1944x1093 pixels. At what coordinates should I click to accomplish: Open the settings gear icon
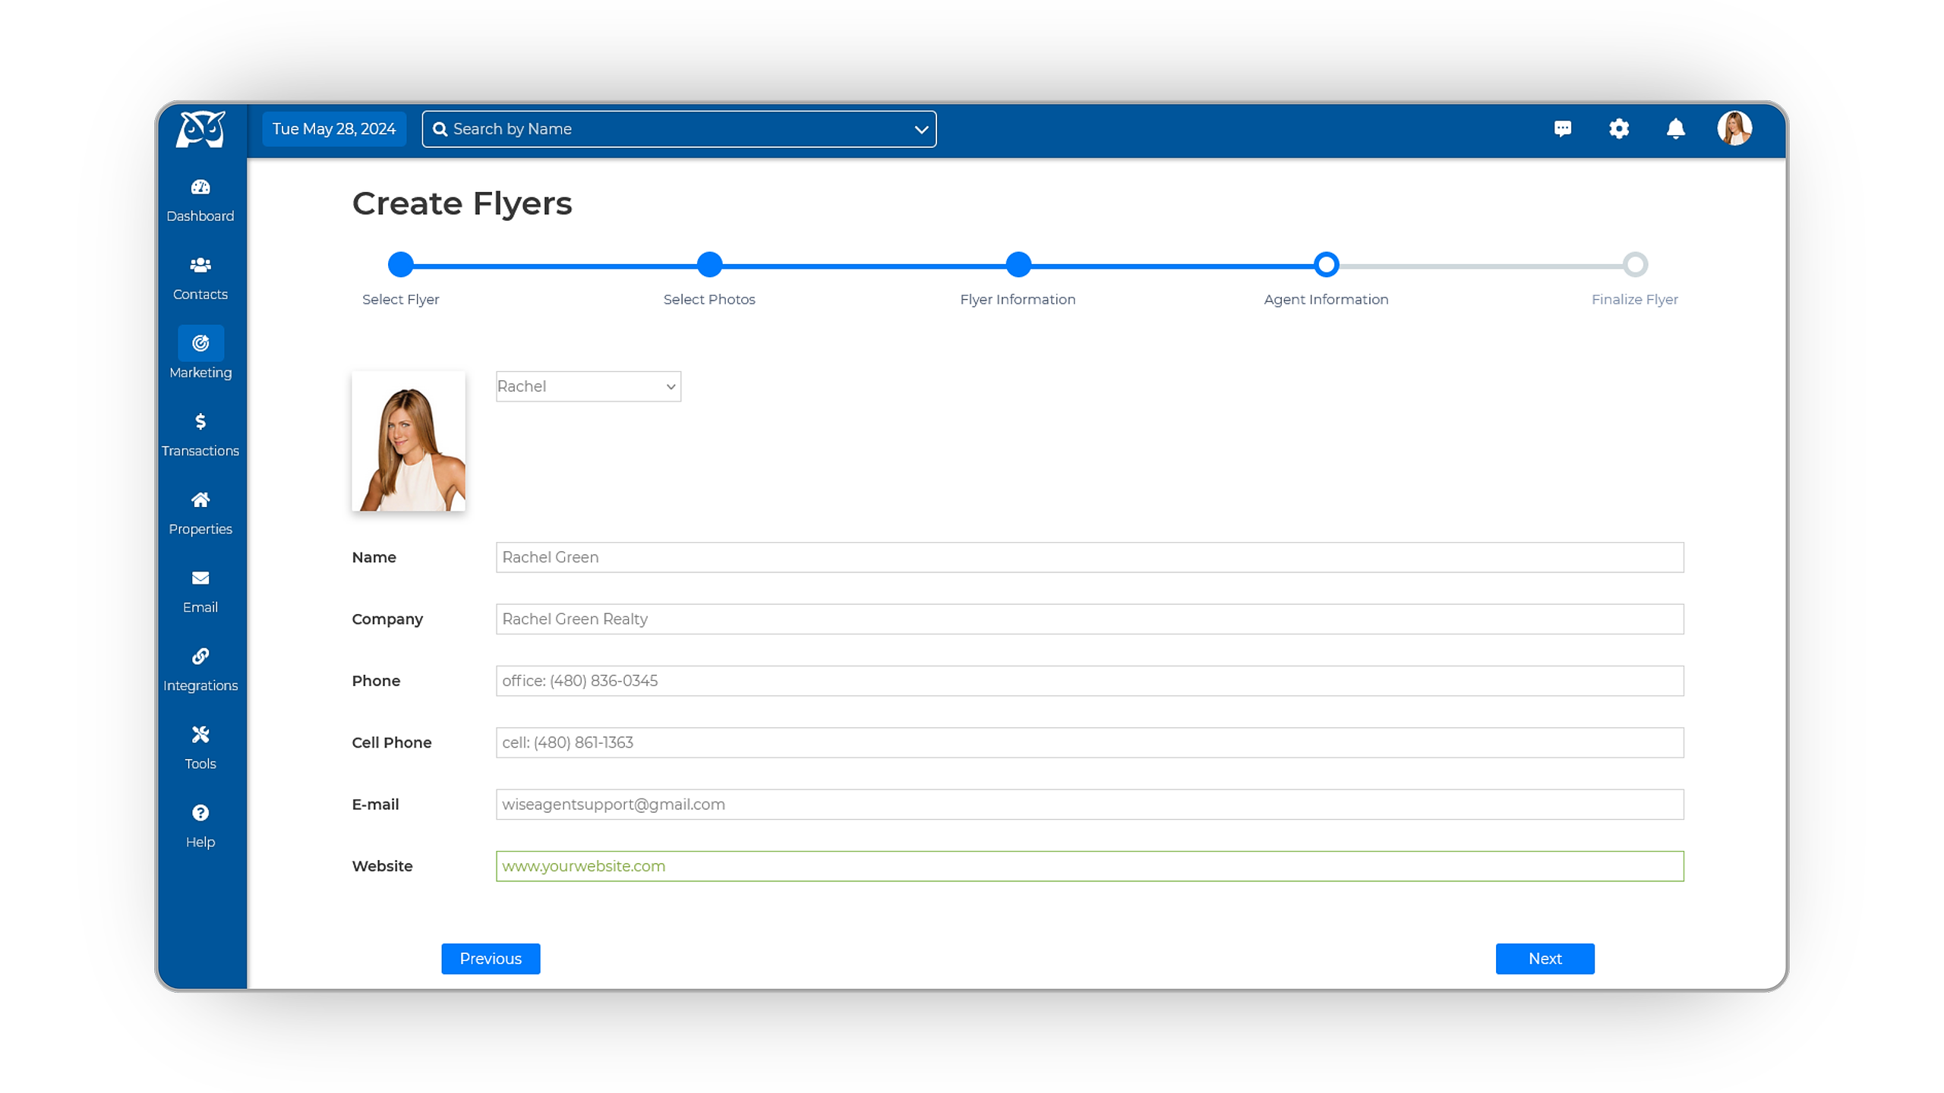click(x=1618, y=128)
